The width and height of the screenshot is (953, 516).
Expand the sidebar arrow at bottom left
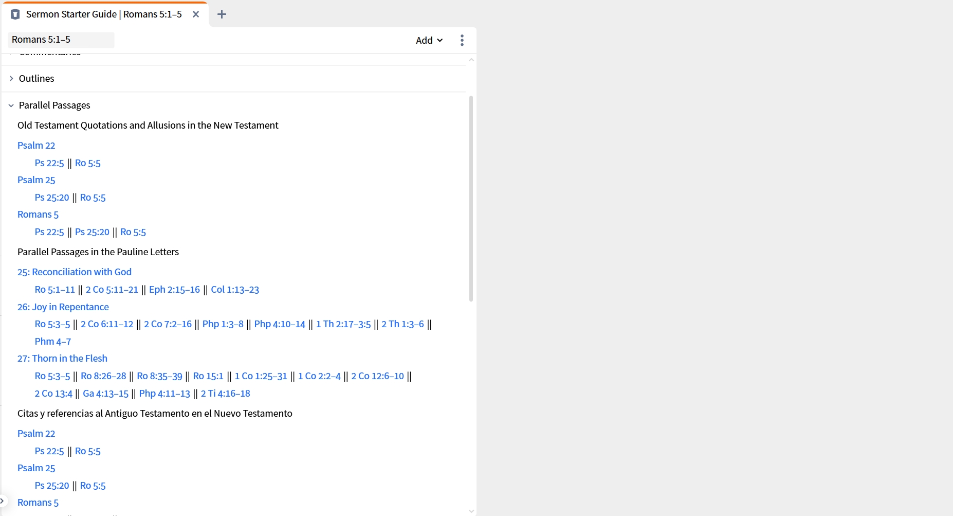(x=2, y=500)
